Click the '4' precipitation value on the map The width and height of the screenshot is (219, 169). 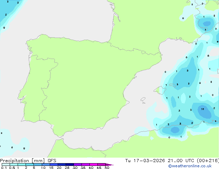(216, 121)
